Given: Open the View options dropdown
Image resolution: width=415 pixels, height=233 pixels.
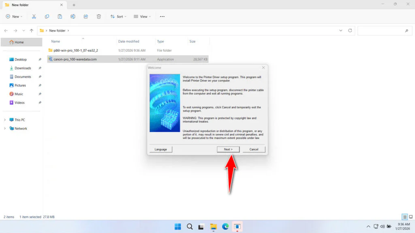Looking at the screenshot, I should 142,16.
